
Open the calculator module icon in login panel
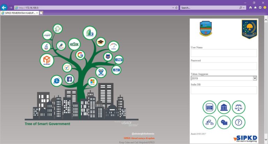(209, 107)
